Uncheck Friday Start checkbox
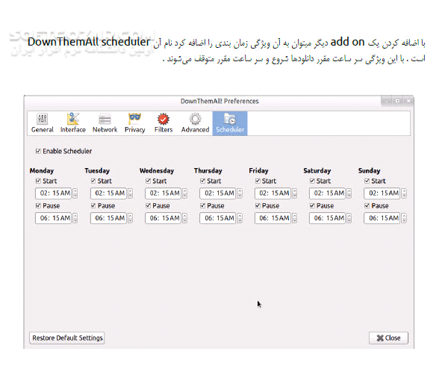The image size is (448, 381). [258, 181]
